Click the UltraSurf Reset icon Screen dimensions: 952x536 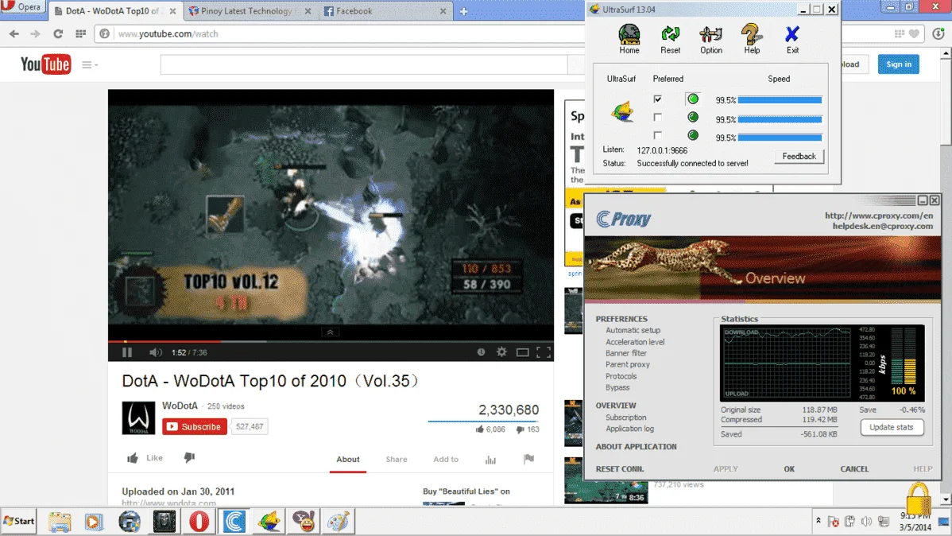pyautogui.click(x=670, y=39)
